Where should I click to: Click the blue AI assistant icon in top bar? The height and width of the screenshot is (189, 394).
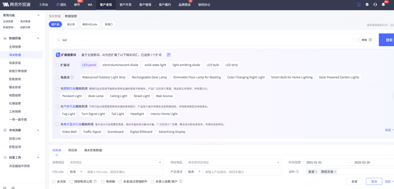[359, 4]
